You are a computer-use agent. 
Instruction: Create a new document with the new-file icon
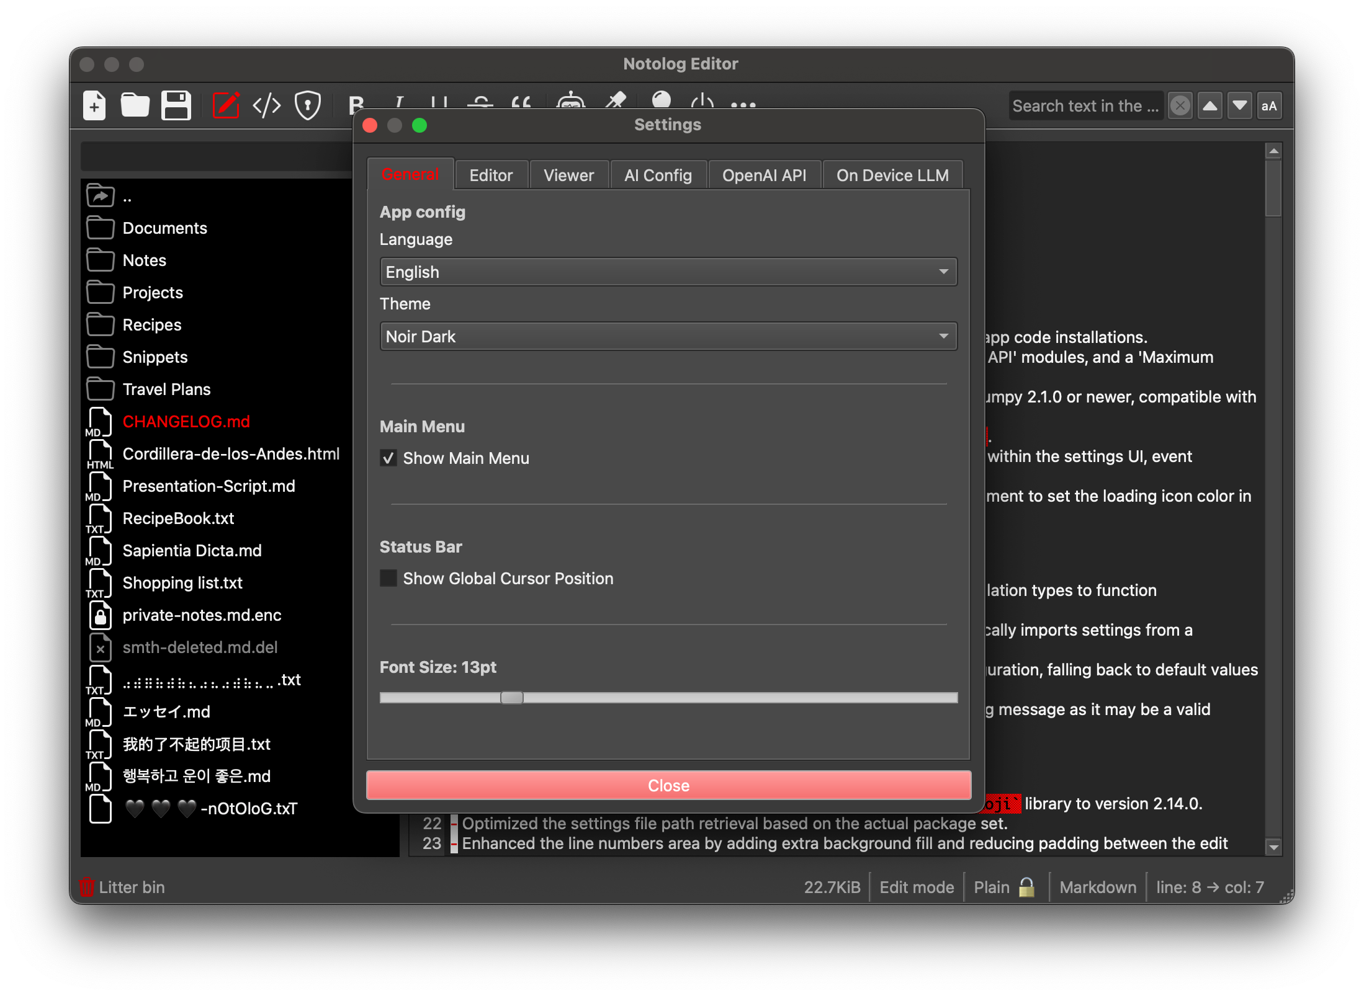[x=94, y=105]
